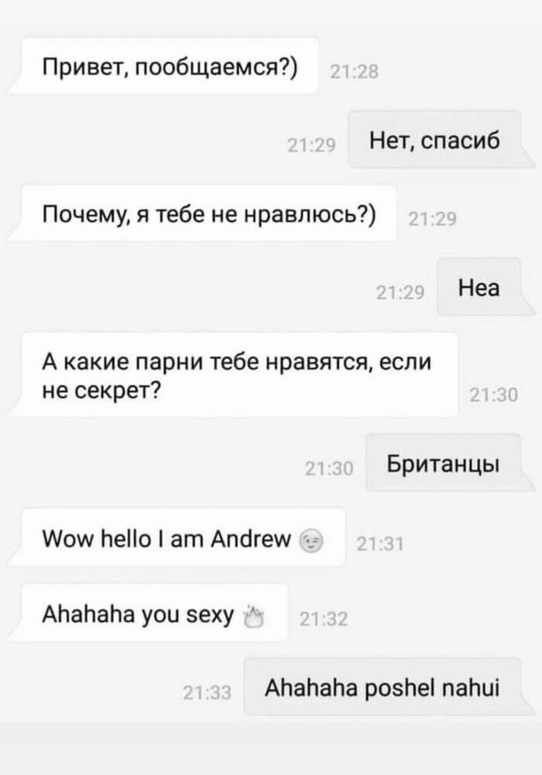Tap the 'Ahahaha you sexy' message bubble
Screen dimensions: 542x775
pos(148,613)
